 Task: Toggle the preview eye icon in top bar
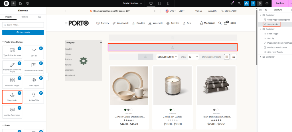[267, 3]
